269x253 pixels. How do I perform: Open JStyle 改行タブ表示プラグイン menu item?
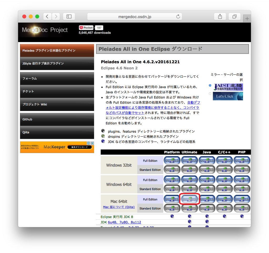pyautogui.click(x=57, y=63)
